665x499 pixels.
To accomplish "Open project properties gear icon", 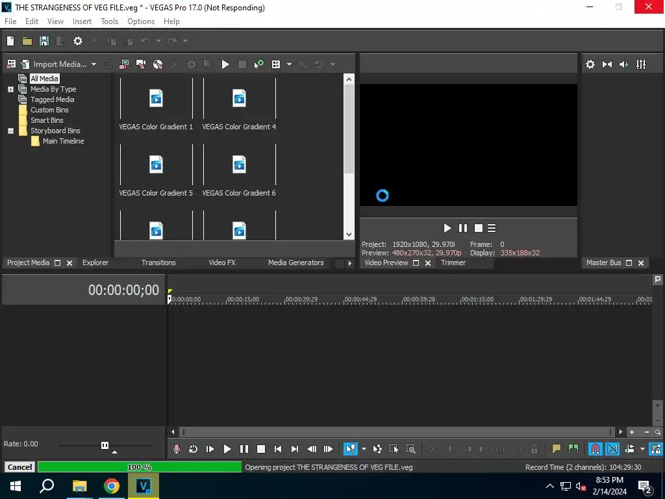I will click(78, 41).
